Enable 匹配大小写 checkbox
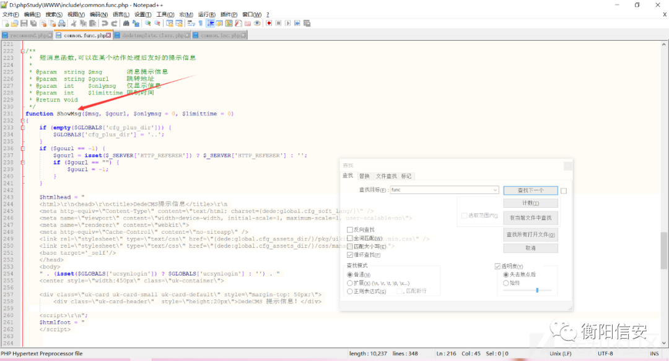 [350, 247]
